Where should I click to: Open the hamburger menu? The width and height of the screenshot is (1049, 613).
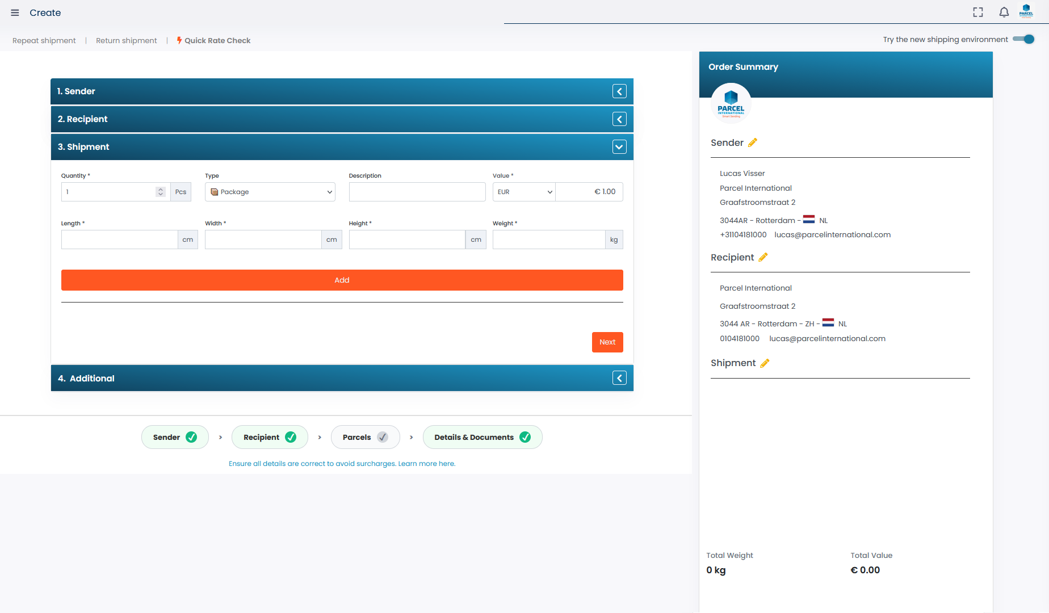[15, 12]
